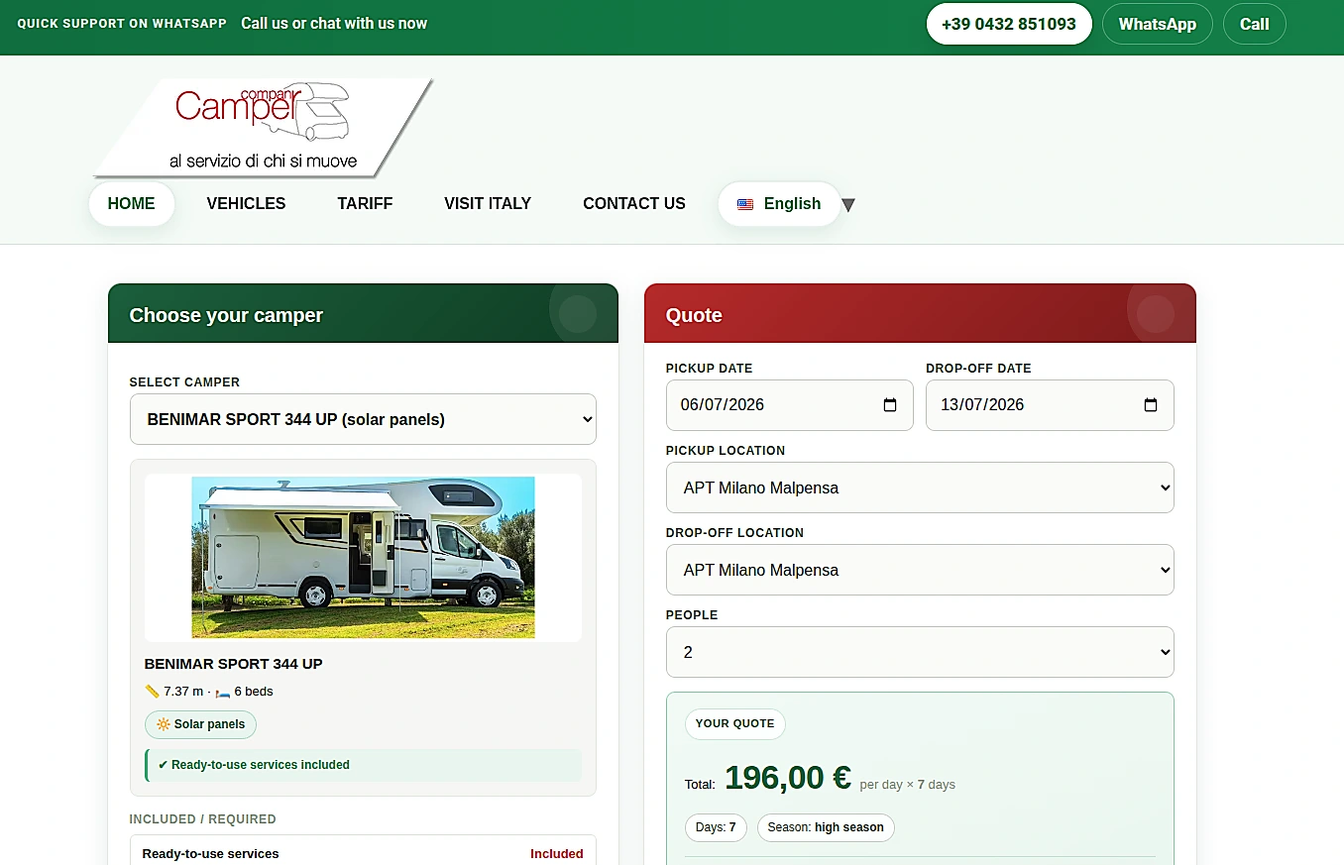Click "QUICK SUPPORT ON WHATSAPP" text

pyautogui.click(x=122, y=24)
